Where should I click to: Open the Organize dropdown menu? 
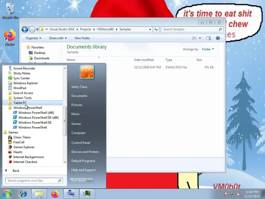(33, 38)
